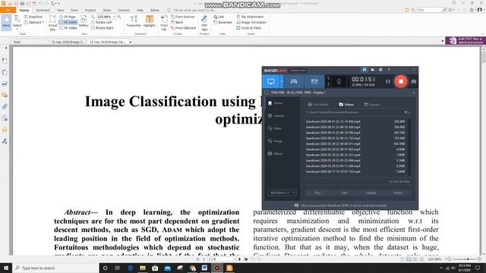Click the zoom in magnifier icon
Screen dimensions: 486x273
(x=119, y=17)
